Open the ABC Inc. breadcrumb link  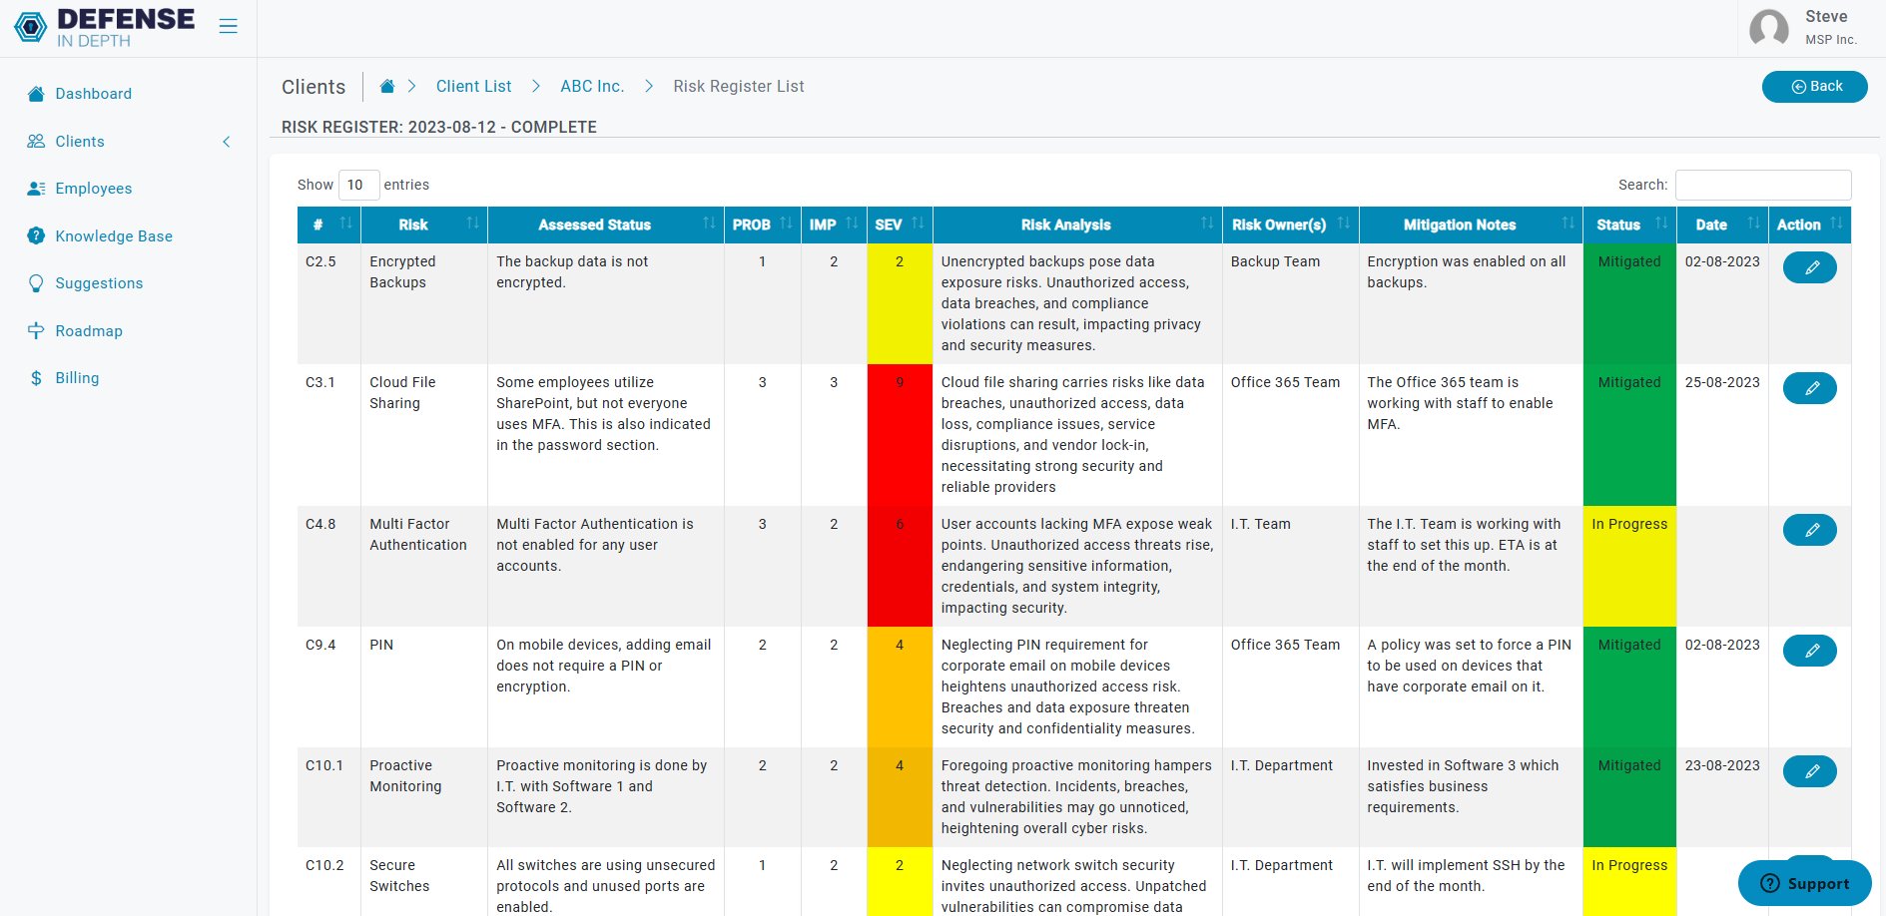(592, 86)
